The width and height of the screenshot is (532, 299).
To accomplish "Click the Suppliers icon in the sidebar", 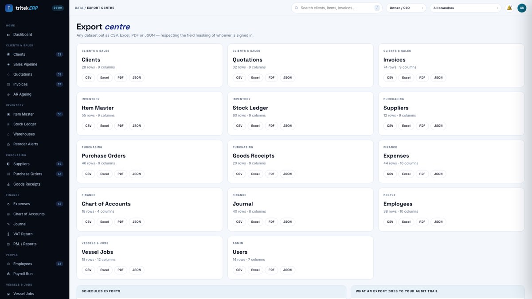I will 8,164.
